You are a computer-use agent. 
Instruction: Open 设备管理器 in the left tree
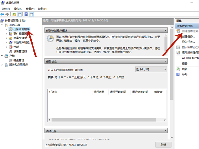20,51
